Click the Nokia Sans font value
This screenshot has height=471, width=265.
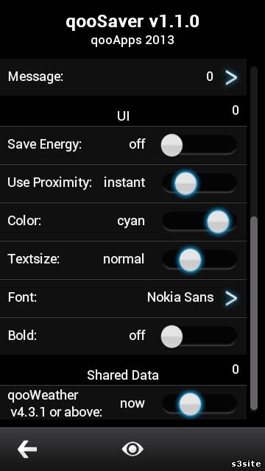180,297
